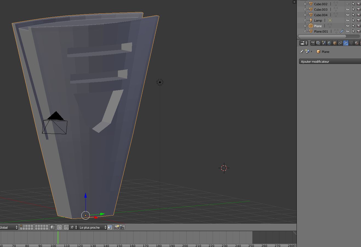The height and width of the screenshot is (247, 361).
Task: Render OpenGL still image camera icon
Action: pyautogui.click(x=117, y=227)
